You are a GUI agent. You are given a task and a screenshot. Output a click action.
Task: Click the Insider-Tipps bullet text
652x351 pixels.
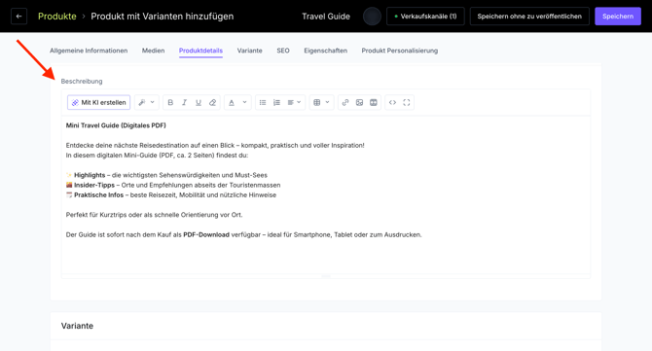pyautogui.click(x=173, y=186)
